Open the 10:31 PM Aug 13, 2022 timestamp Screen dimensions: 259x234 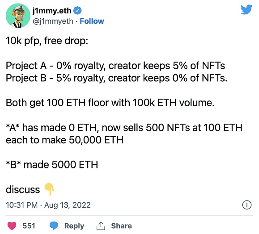coord(48,205)
